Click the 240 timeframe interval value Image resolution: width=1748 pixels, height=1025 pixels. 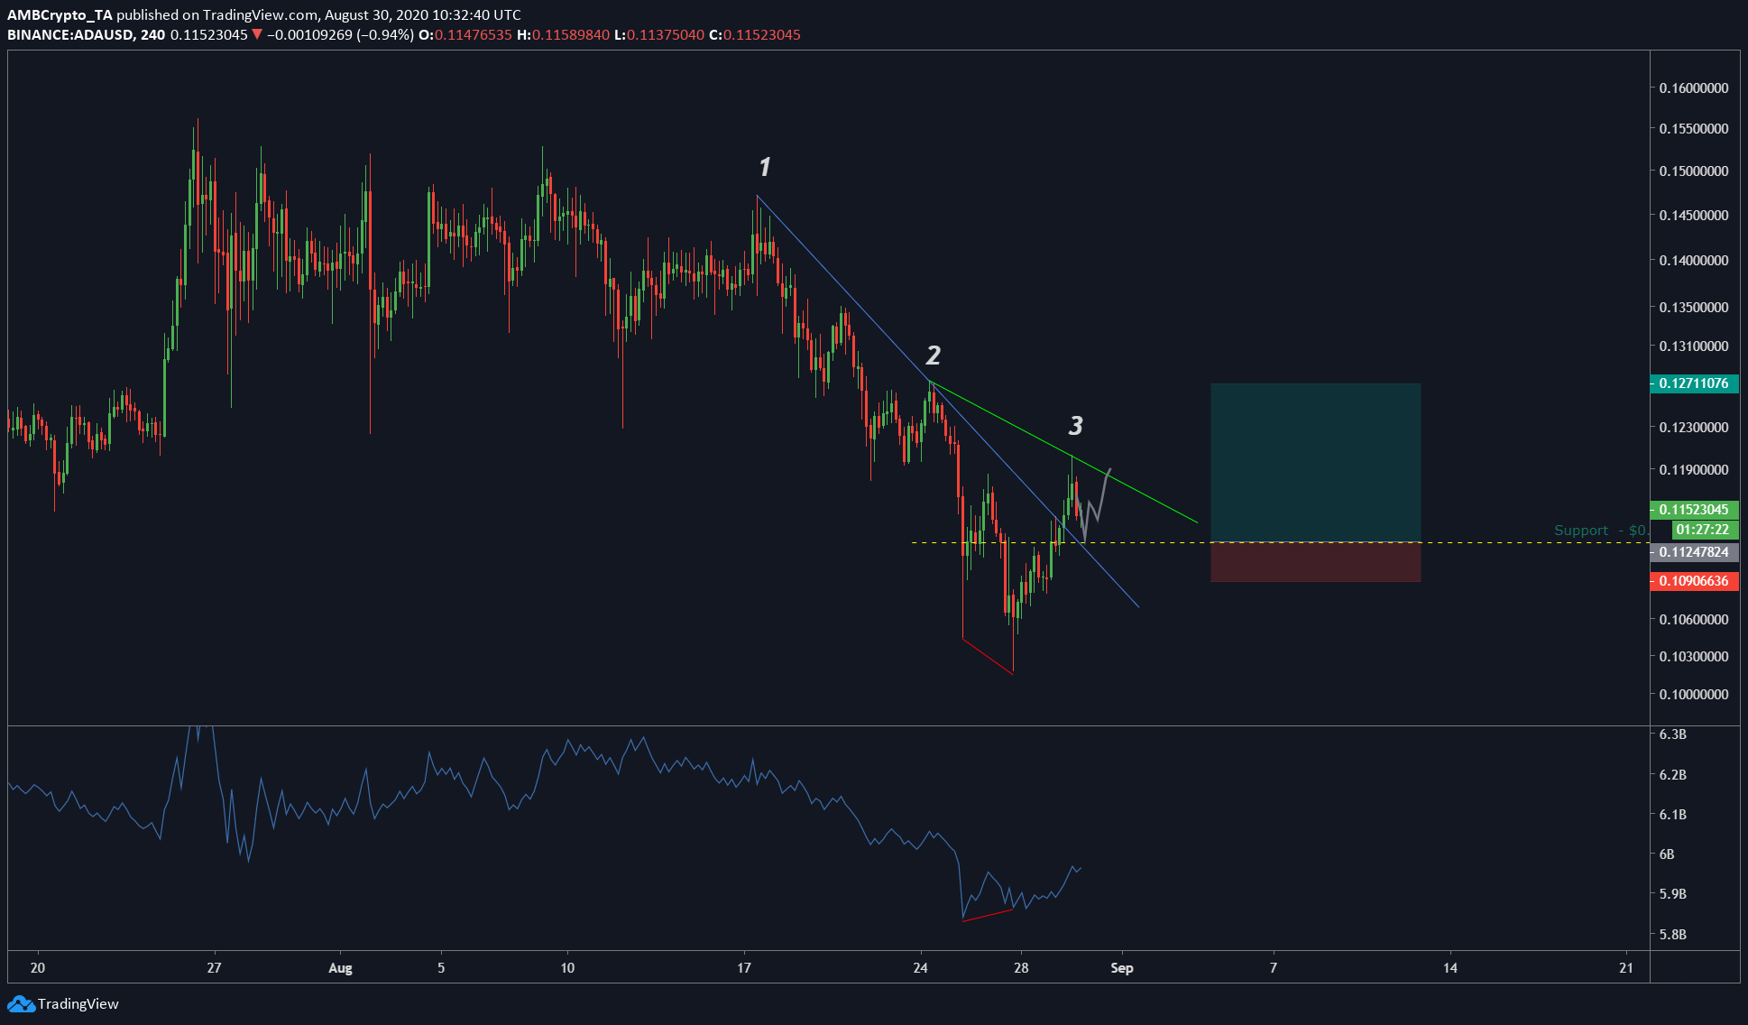[152, 34]
